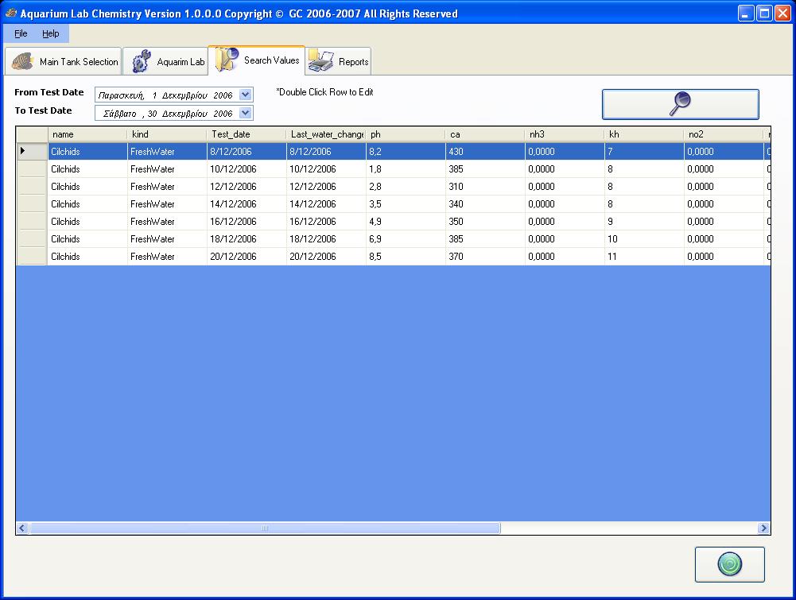The height and width of the screenshot is (600, 796).
Task: Open the File menu
Action: (x=21, y=33)
